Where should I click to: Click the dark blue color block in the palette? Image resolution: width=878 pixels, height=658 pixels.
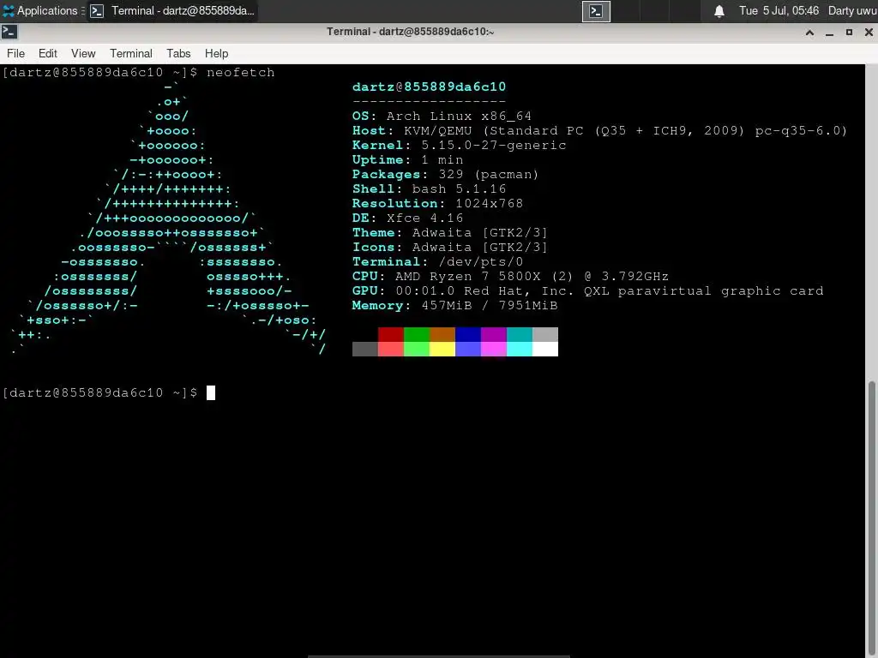(468, 335)
